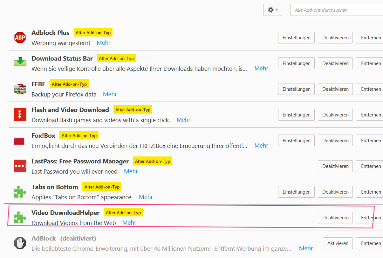This screenshot has width=383, height=258.
Task: Expand Fox!Box description with Mehr
Action: (x=261, y=146)
